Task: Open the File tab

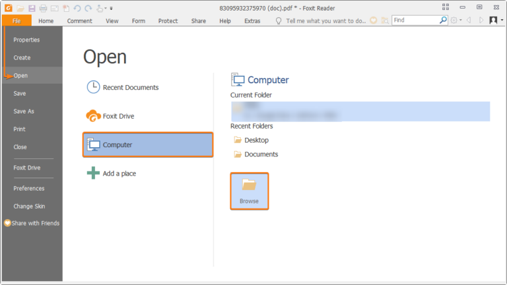Action: 17,20
